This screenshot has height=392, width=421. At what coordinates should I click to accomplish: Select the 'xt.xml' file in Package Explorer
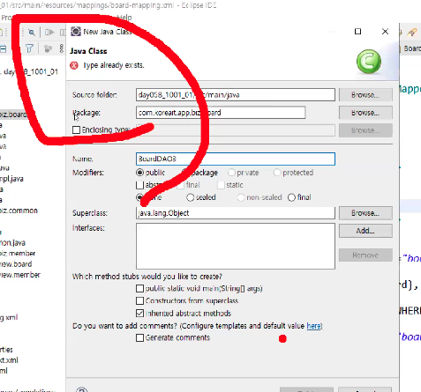(9, 360)
